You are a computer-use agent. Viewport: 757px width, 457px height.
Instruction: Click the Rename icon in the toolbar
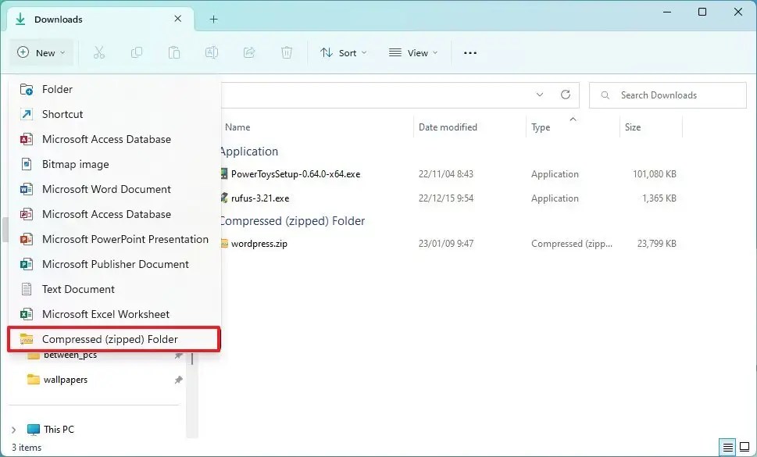tap(211, 52)
